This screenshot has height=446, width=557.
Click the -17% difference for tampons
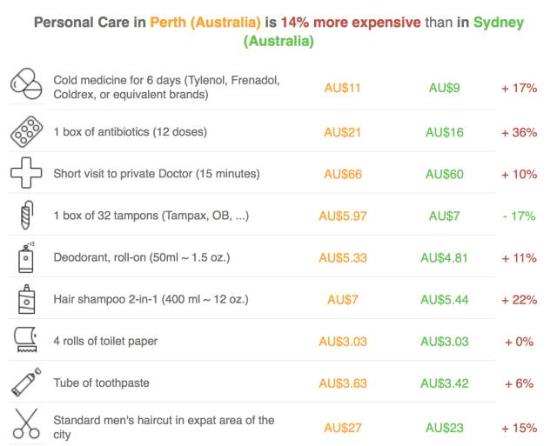tap(519, 216)
